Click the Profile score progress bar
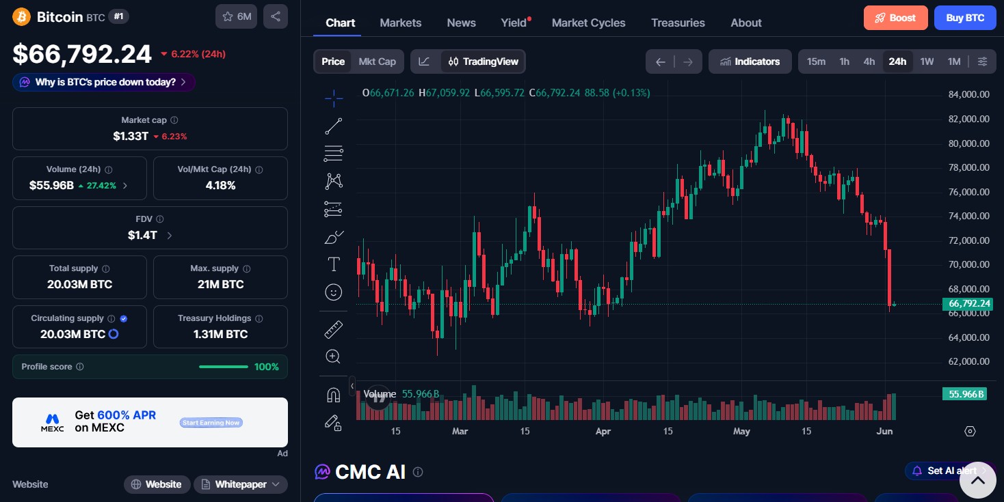Screen dimensions: 1004x502 coord(224,367)
